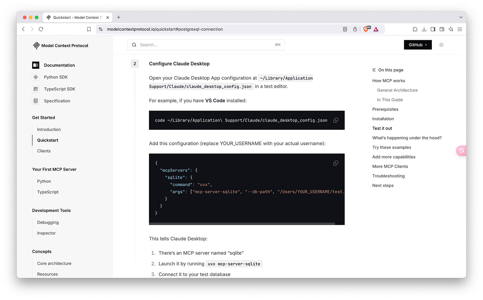This screenshot has height=300, width=483.
Task: Click the share icon in address bar
Action: coord(355,29)
